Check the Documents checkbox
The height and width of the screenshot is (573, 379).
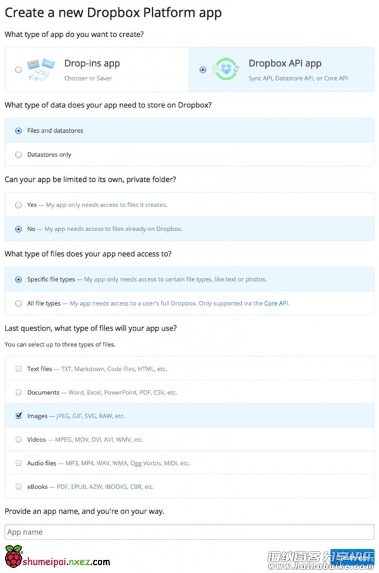click(x=18, y=392)
